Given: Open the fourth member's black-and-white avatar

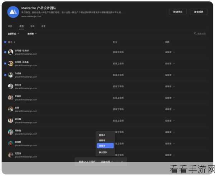Looking at the screenshot, I should (10, 86).
